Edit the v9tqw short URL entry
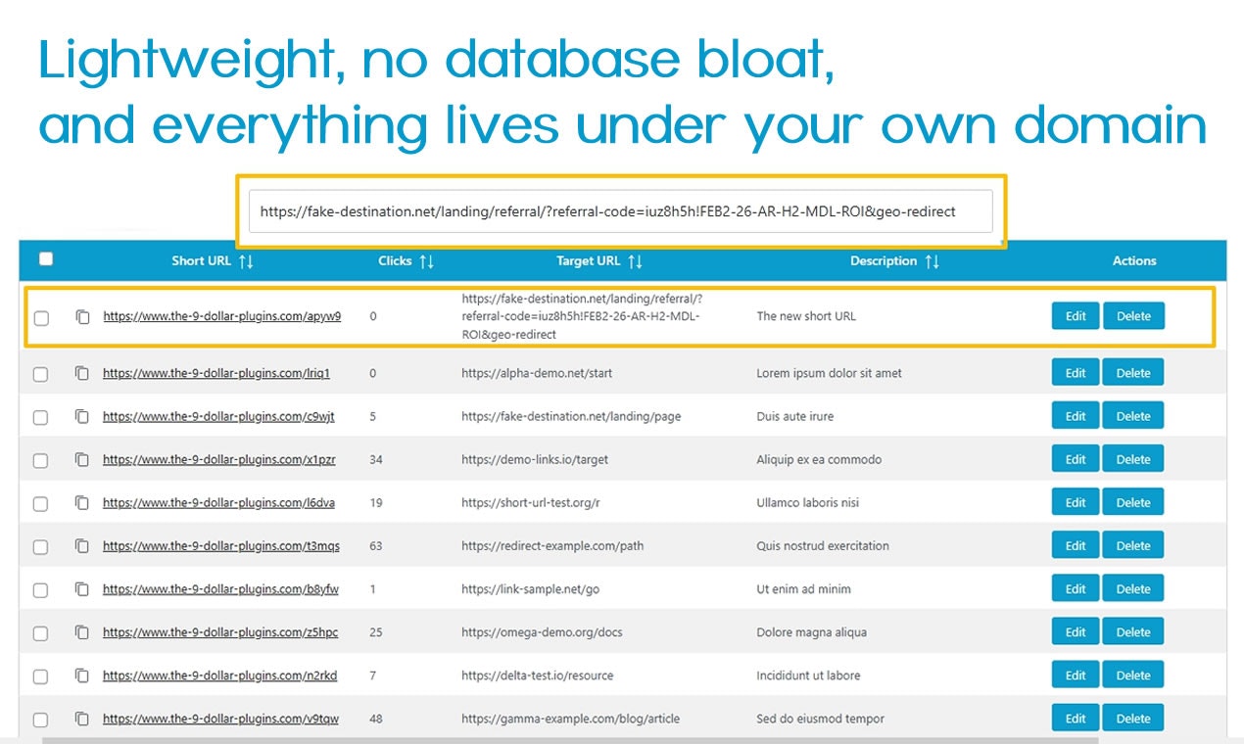 coord(1076,718)
